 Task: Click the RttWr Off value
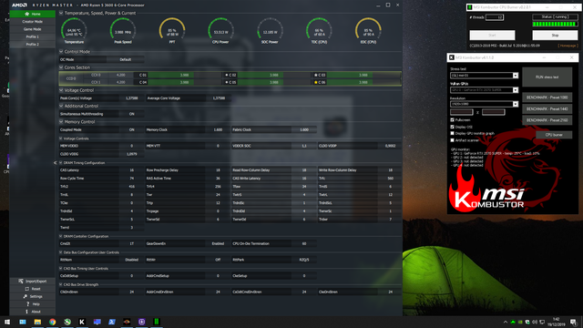tap(218, 260)
